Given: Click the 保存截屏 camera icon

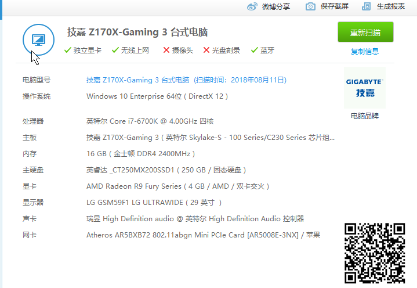Looking at the screenshot, I should tap(311, 6).
